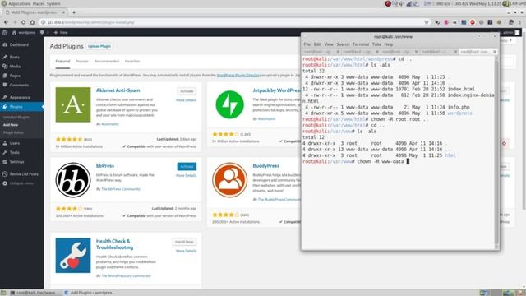
Task: Click the terminal window vertical scrollbar
Action: coord(496,151)
